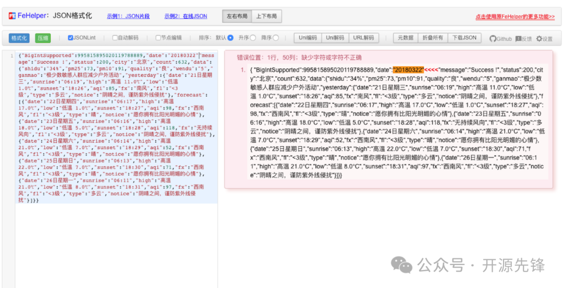Image resolution: width=563 pixels, height=288 pixels.
Task: Enable the 自动解码 checkbox
Action: pyautogui.click(x=115, y=38)
